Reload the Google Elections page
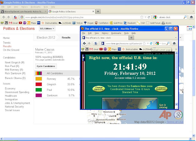Viewport: 196px width, 141px height. (149, 17)
